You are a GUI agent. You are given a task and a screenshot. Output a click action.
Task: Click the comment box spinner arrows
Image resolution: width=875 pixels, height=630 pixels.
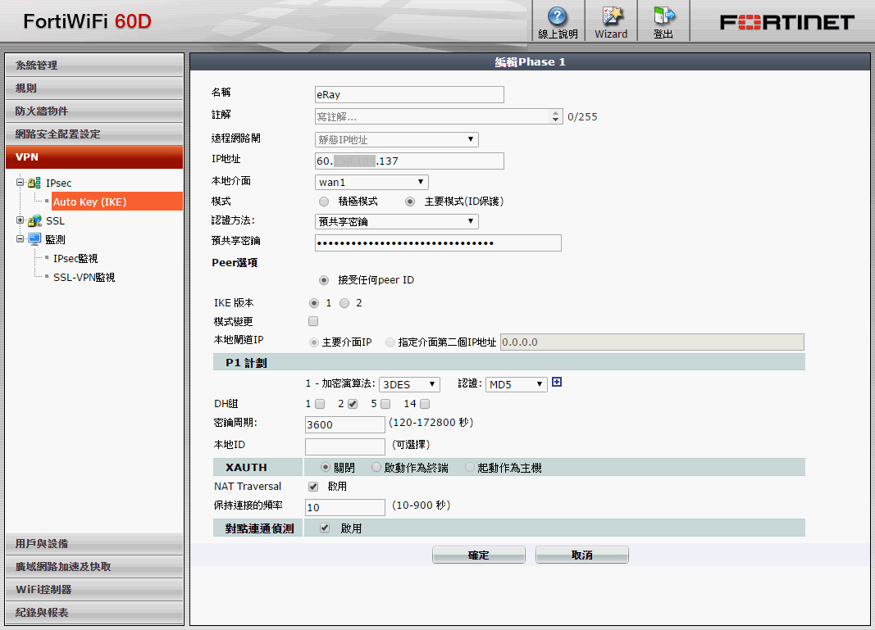pyautogui.click(x=555, y=116)
